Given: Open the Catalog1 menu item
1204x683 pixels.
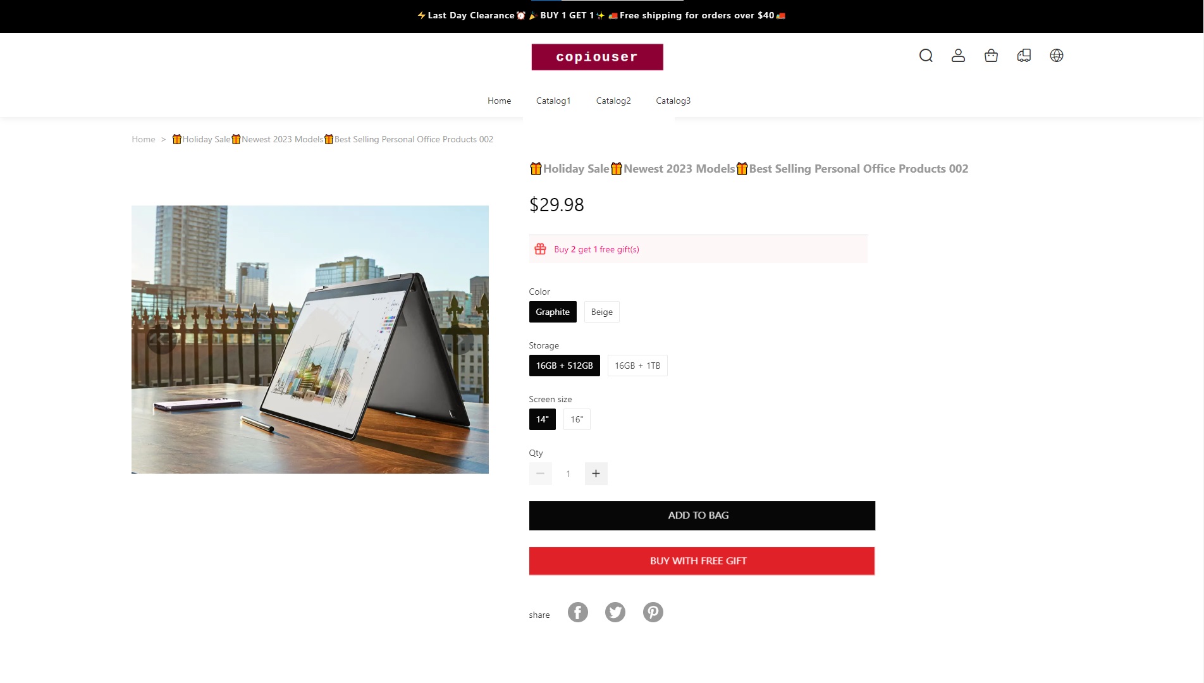Looking at the screenshot, I should point(553,101).
